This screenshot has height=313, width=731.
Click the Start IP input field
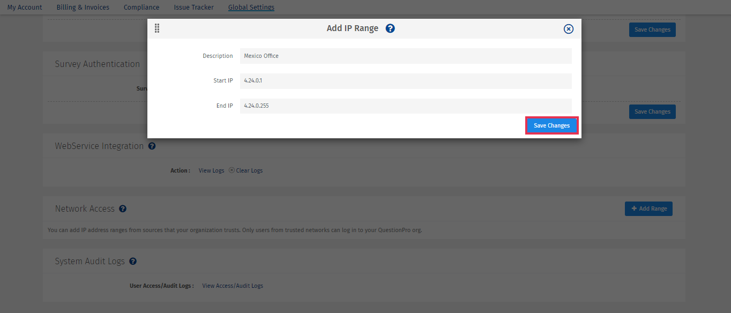(406, 81)
